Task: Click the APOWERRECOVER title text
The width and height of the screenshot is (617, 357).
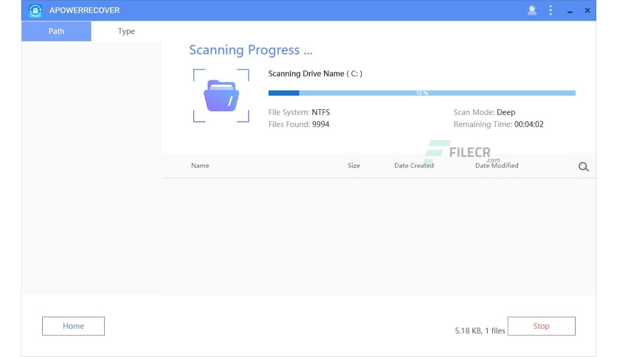Action: click(84, 10)
